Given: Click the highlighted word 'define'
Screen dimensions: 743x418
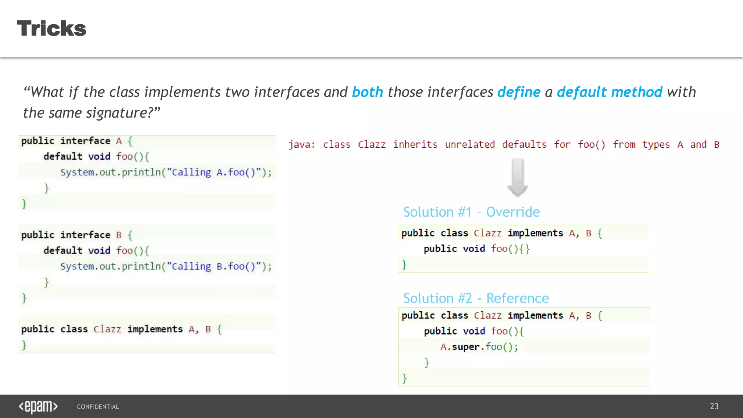Looking at the screenshot, I should point(518,92).
